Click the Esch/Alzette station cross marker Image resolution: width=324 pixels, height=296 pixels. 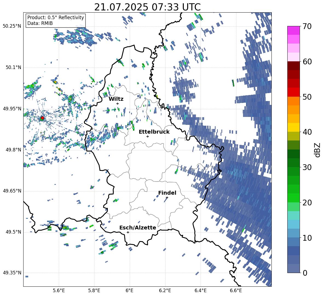[128, 232]
